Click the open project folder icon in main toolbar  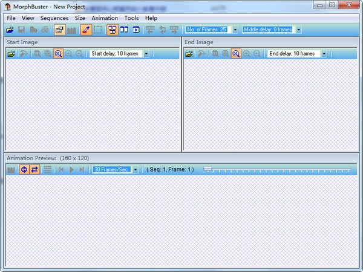(x=10, y=30)
